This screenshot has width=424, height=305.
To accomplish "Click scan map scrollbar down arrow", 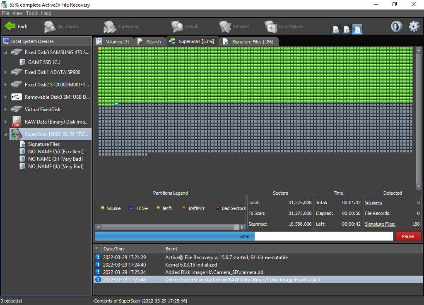I will click(x=418, y=186).
